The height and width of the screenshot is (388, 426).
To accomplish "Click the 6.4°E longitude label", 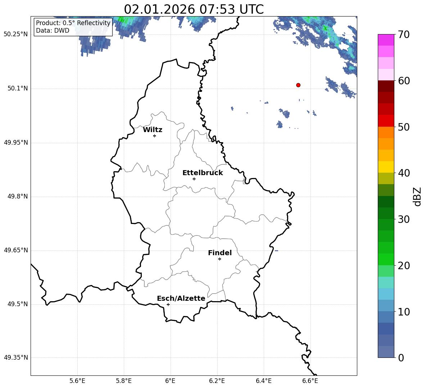I will pos(263,381).
